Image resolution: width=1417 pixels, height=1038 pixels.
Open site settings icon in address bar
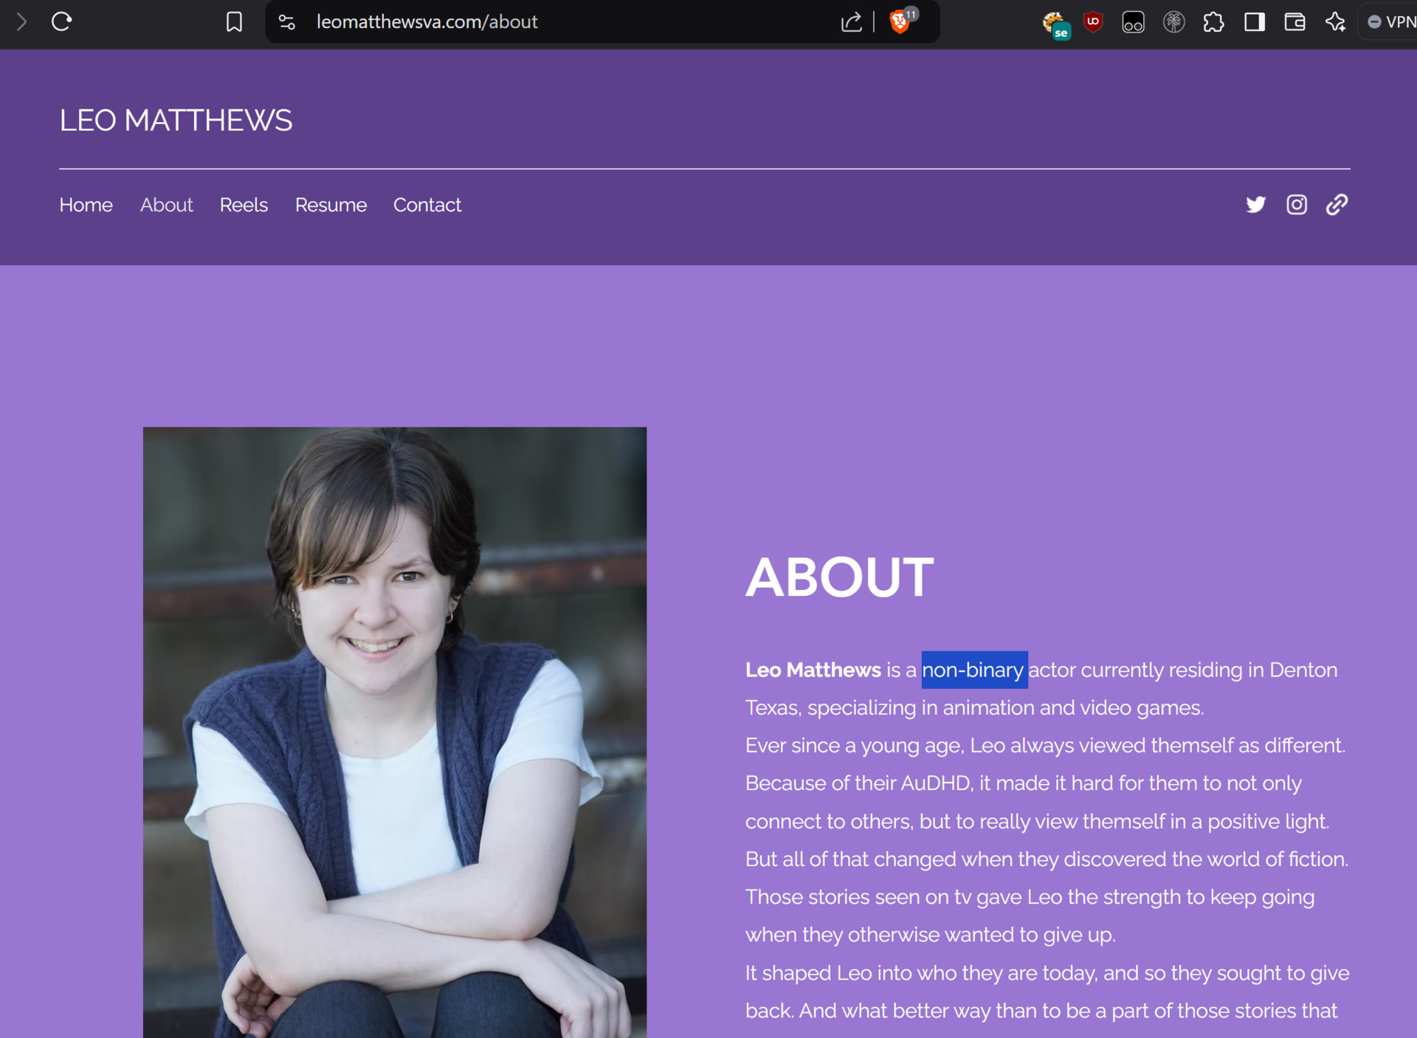pyautogui.click(x=287, y=21)
